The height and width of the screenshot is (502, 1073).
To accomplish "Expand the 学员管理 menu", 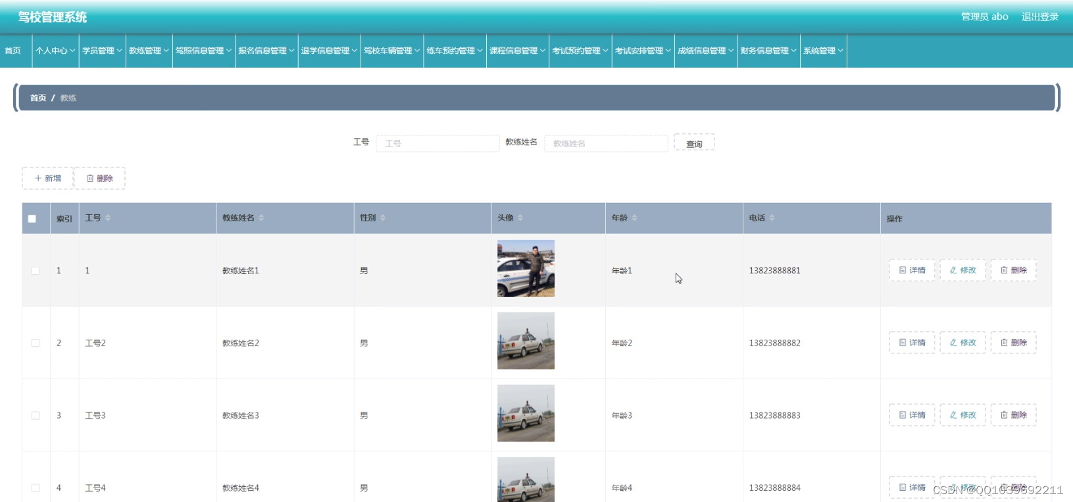I will click(102, 51).
